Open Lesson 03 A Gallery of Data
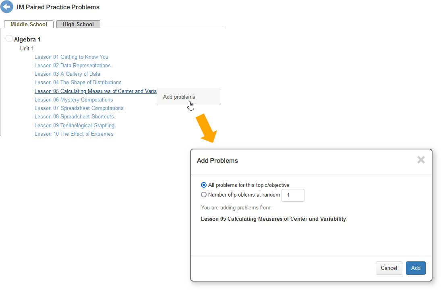This screenshot has height=290, width=441. pos(67,74)
